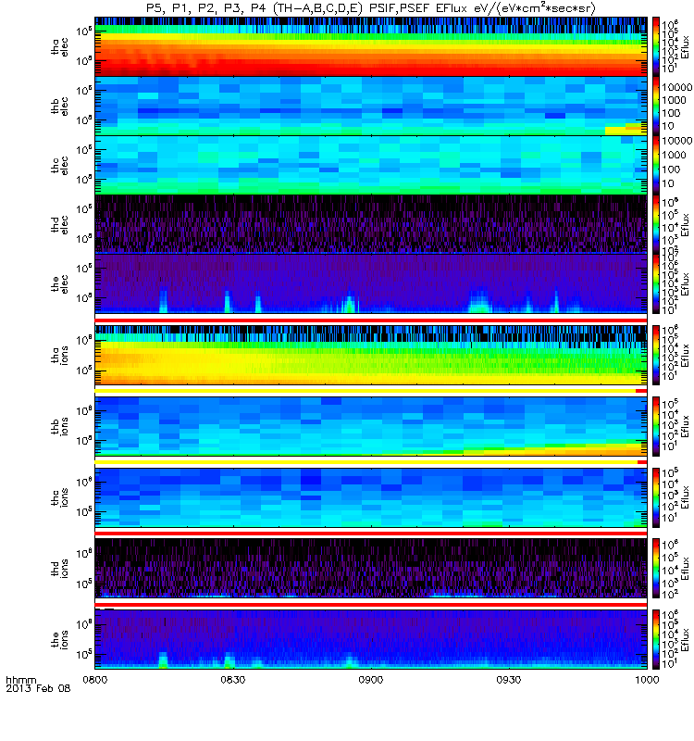Click the Eflux label beside thd ions color bar
The height and width of the screenshot is (741, 694).
pyautogui.click(x=686, y=569)
